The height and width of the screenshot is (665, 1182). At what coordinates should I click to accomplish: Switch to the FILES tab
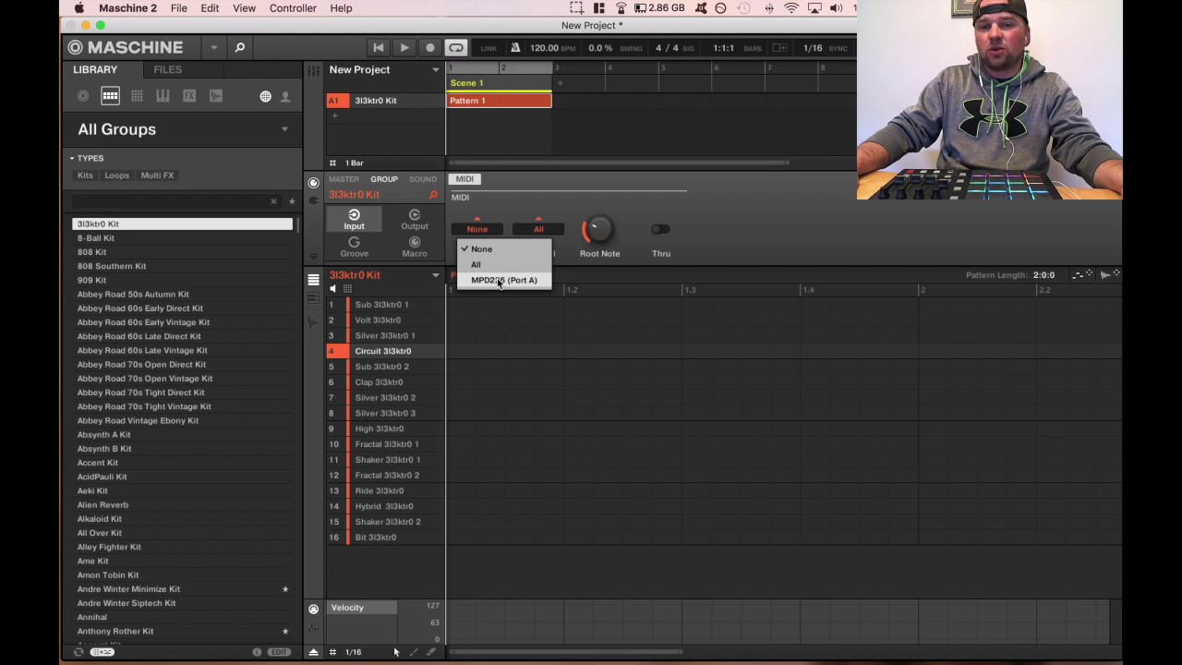167,69
